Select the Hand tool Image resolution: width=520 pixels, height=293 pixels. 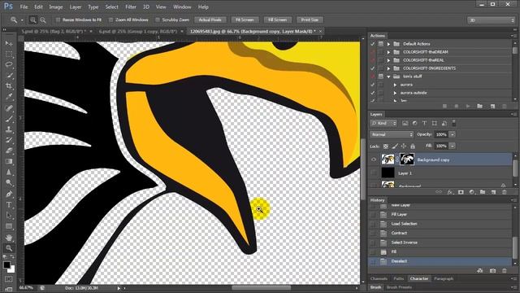click(9, 238)
